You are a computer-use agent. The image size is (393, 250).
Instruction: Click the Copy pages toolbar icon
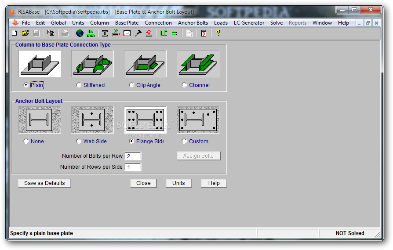[51, 33]
